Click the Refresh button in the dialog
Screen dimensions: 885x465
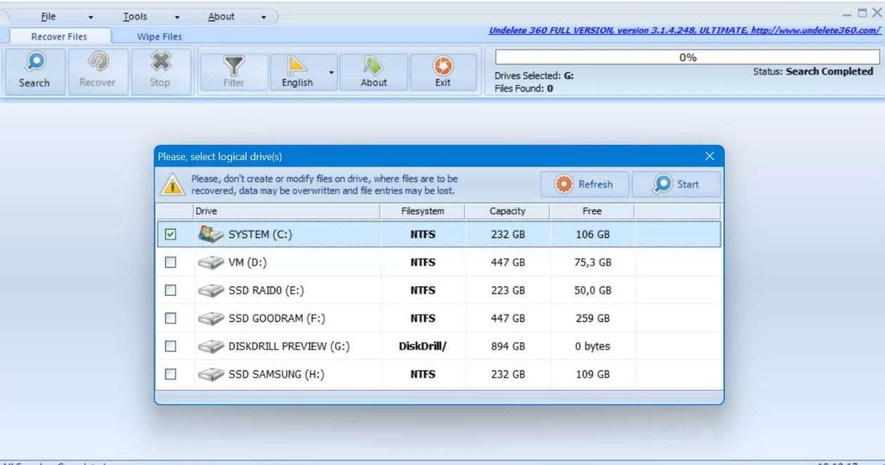584,184
